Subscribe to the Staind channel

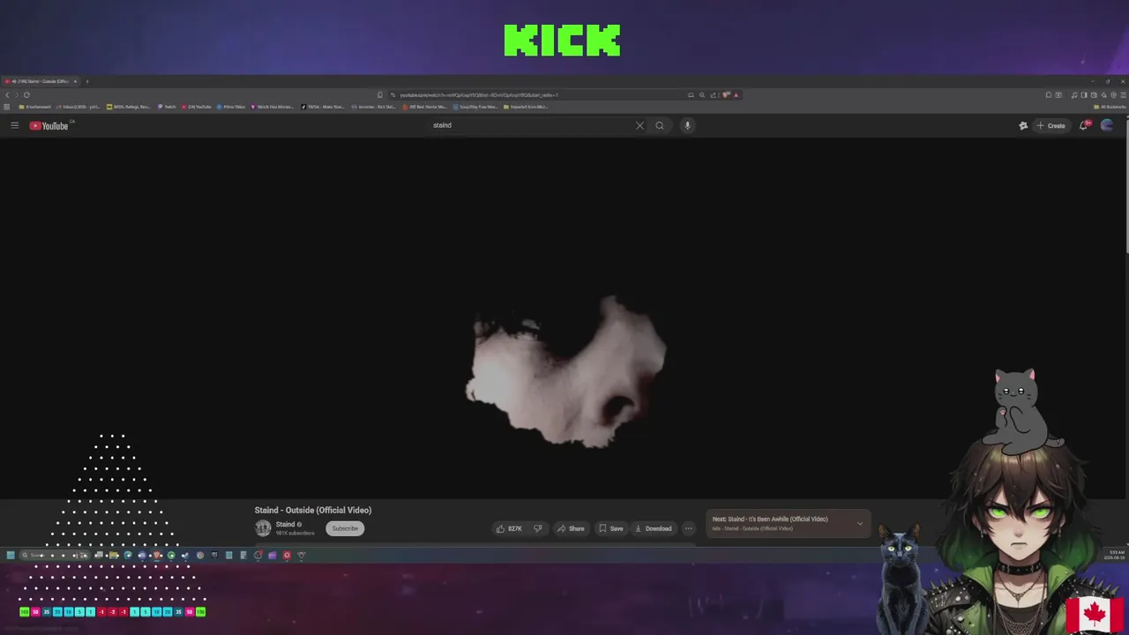(x=345, y=528)
